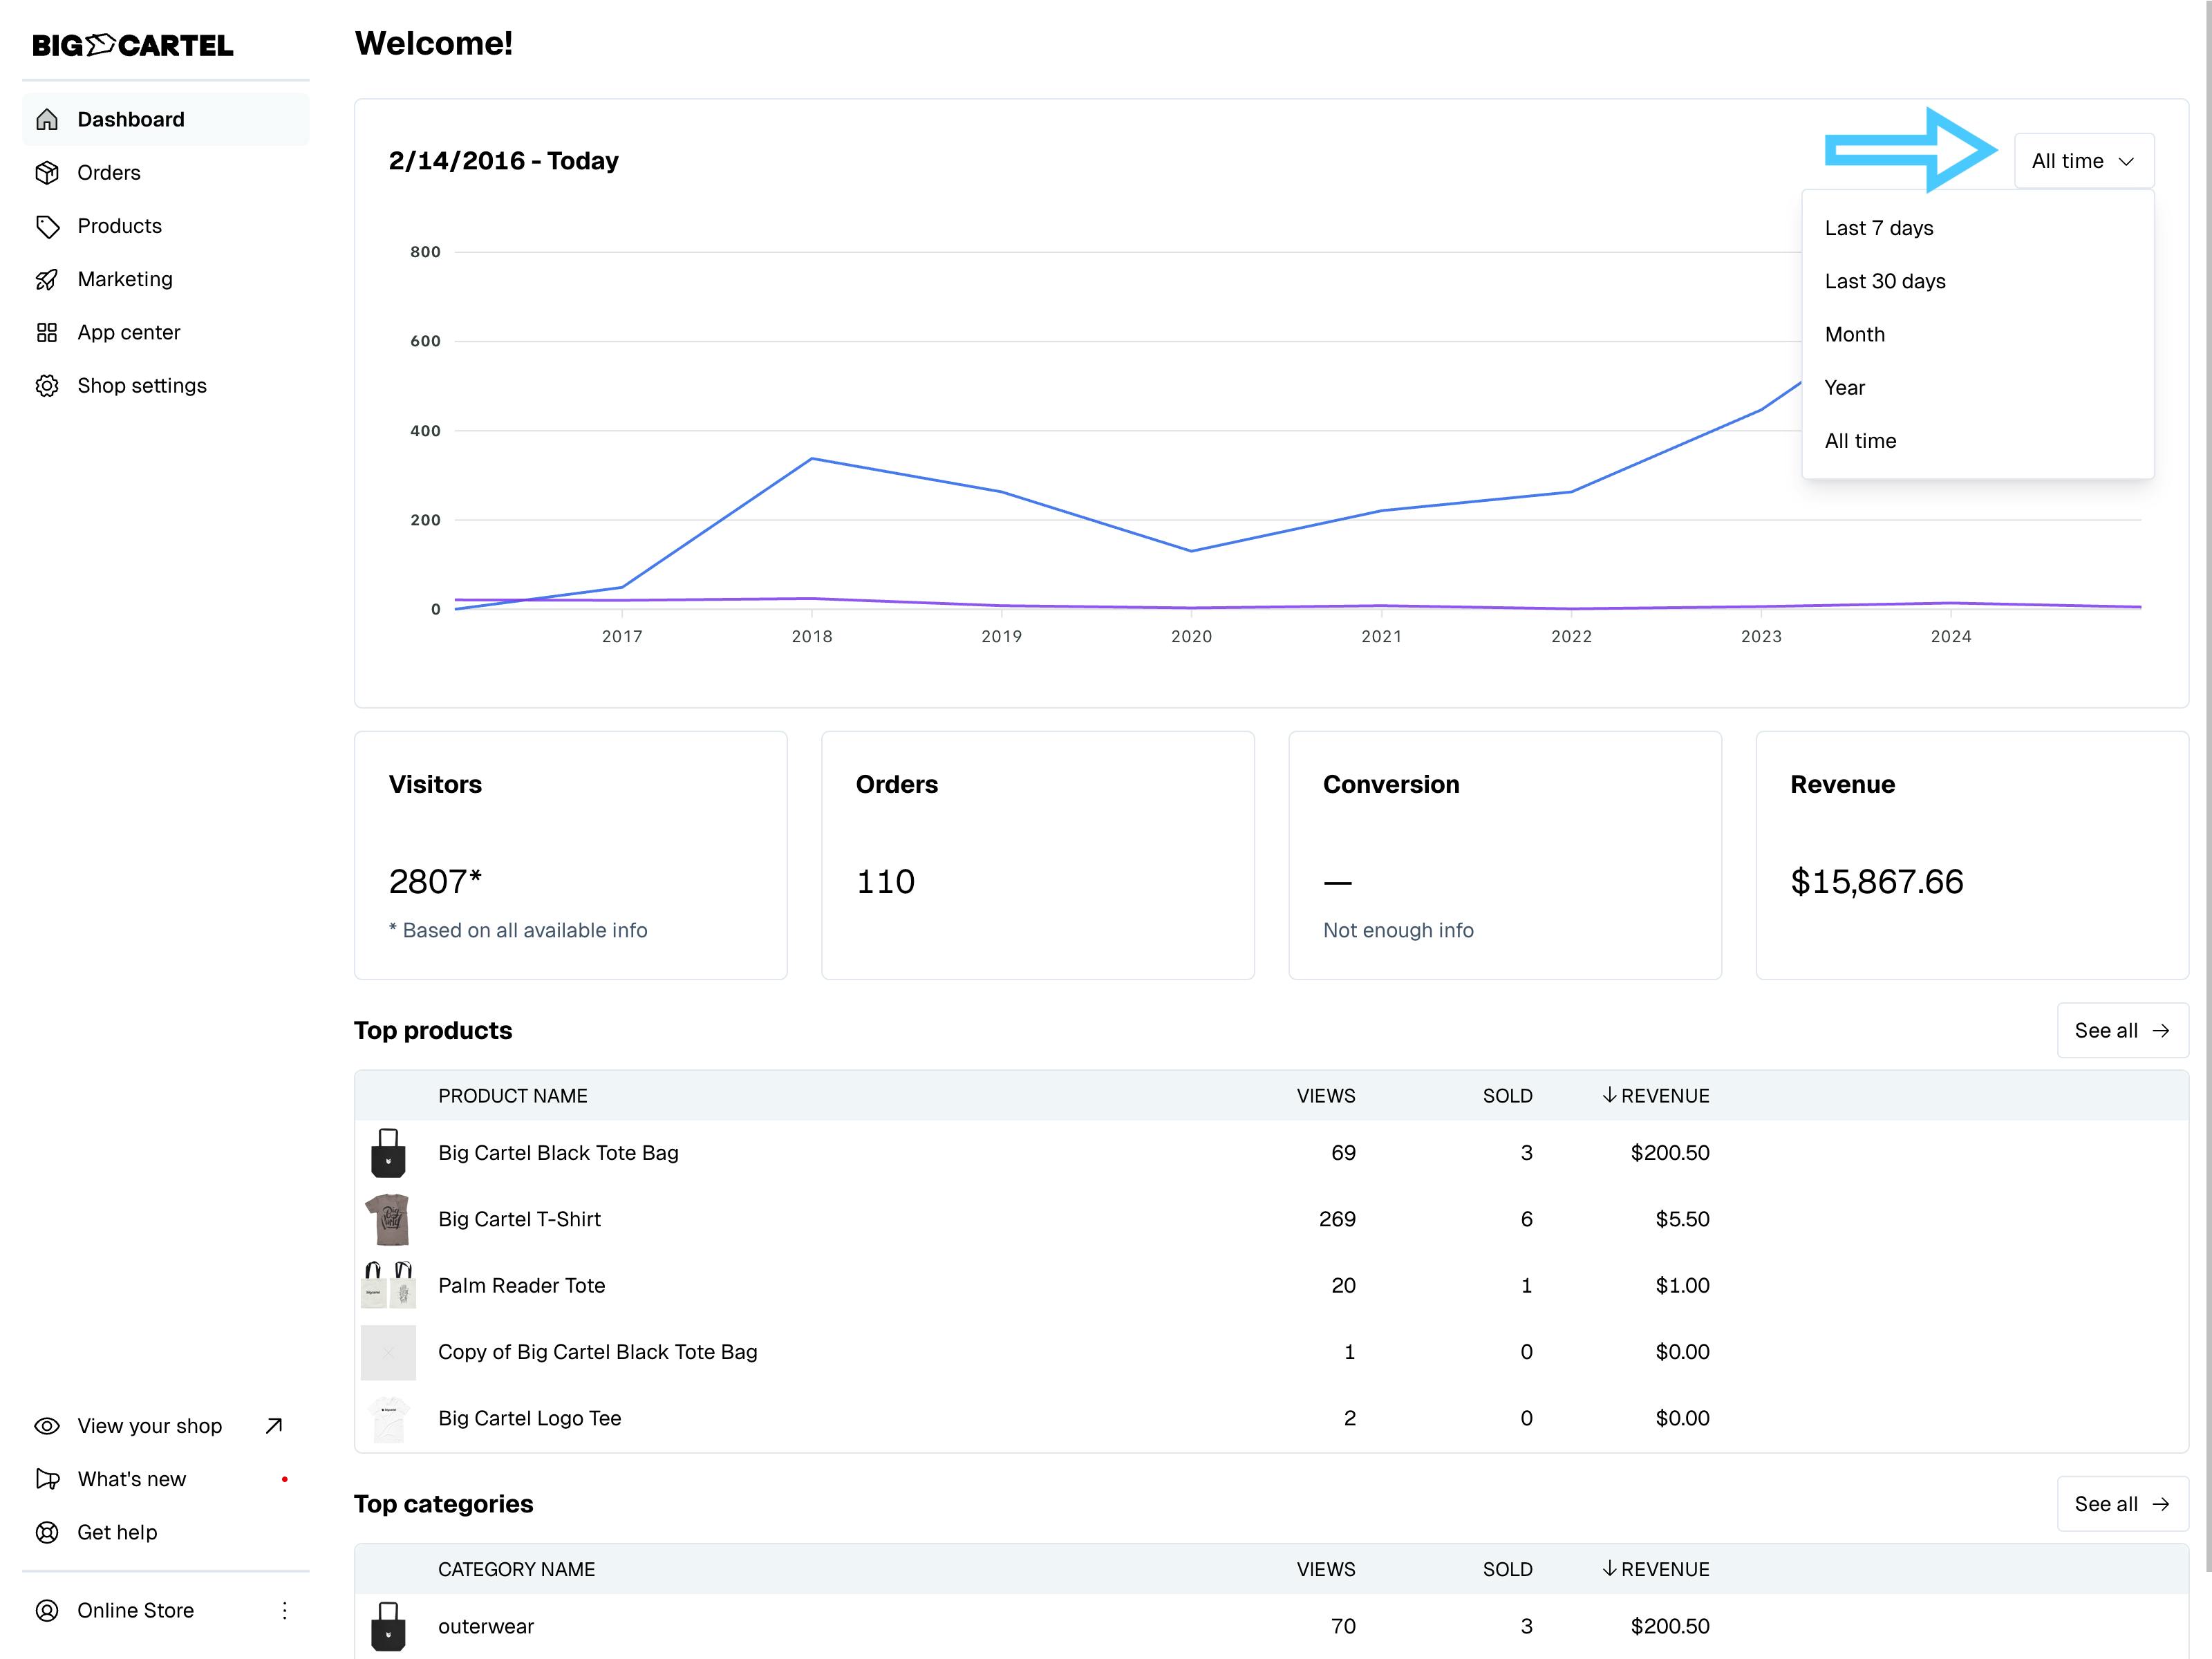Image resolution: width=2212 pixels, height=1659 pixels.
Task: Click the external link arrow beside View your shop
Action: (274, 1426)
